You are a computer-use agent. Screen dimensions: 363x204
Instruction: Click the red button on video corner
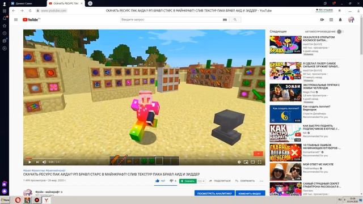pyautogui.click(x=258, y=154)
